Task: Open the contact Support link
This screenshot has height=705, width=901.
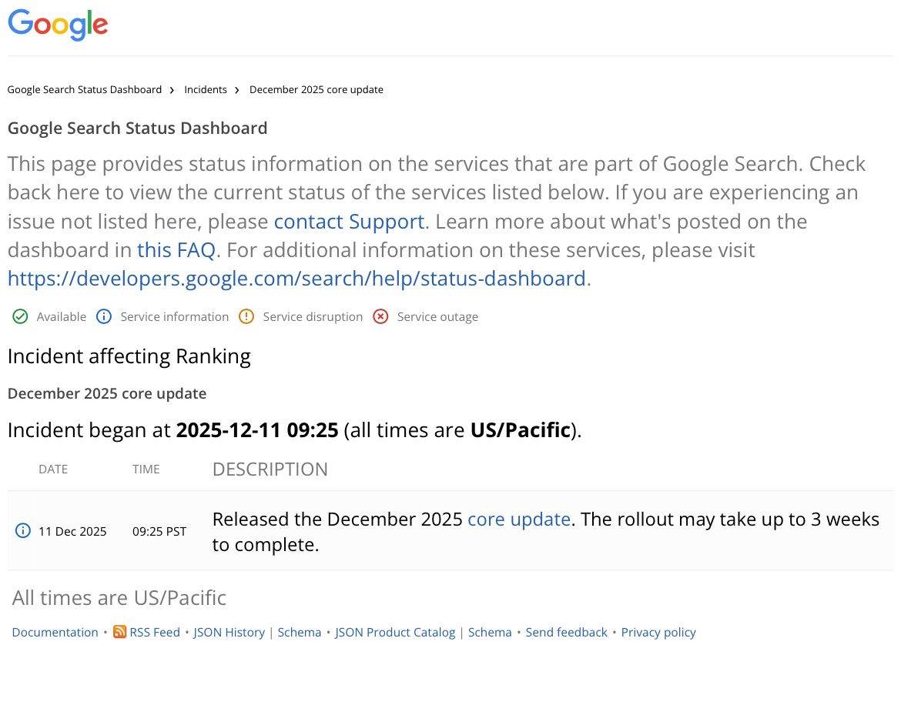Action: [x=349, y=222]
